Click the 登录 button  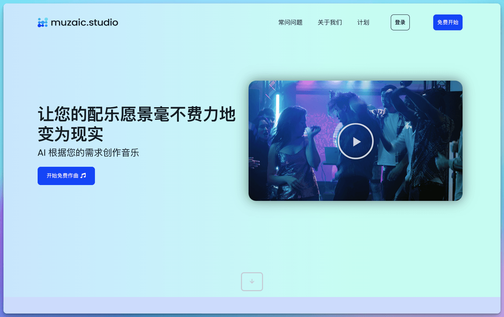400,22
